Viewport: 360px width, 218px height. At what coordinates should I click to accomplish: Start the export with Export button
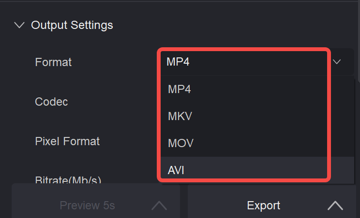[x=263, y=205]
